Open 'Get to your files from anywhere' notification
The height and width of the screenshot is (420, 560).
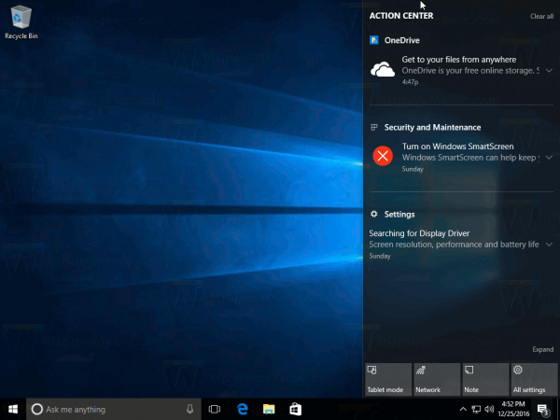coord(461,70)
